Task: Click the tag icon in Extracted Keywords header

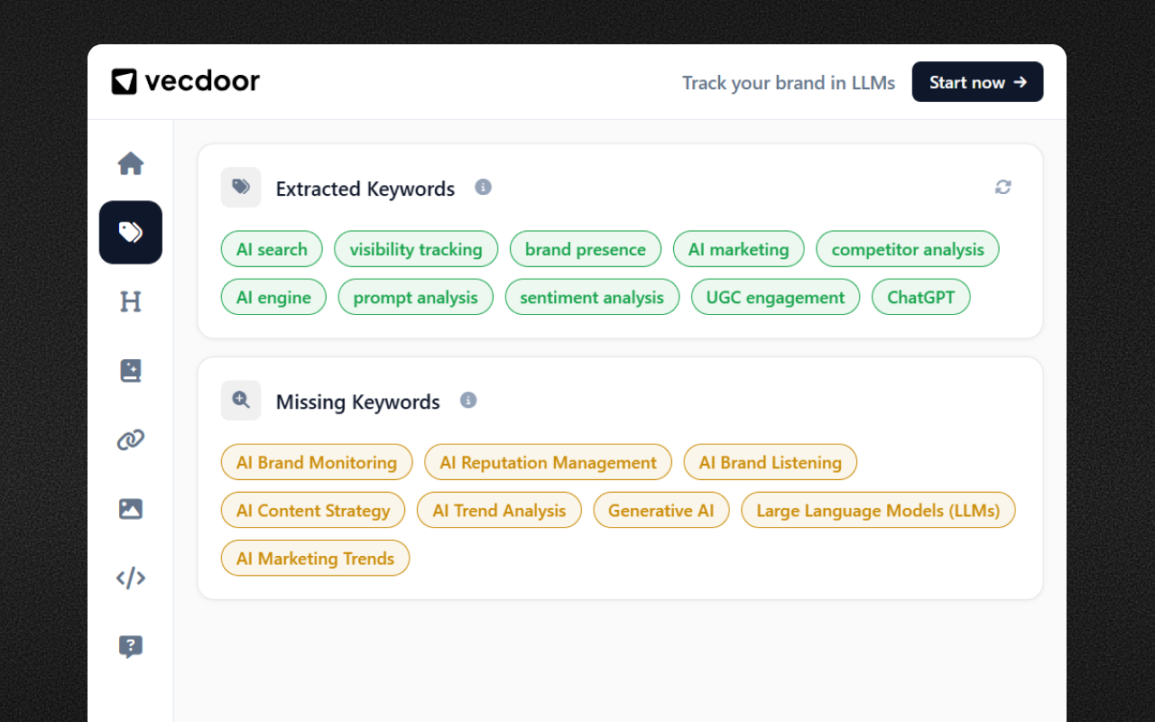Action: click(x=240, y=187)
